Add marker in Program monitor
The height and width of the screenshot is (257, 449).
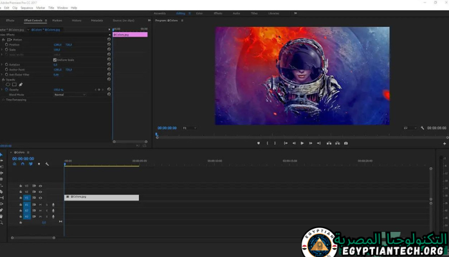point(259,143)
